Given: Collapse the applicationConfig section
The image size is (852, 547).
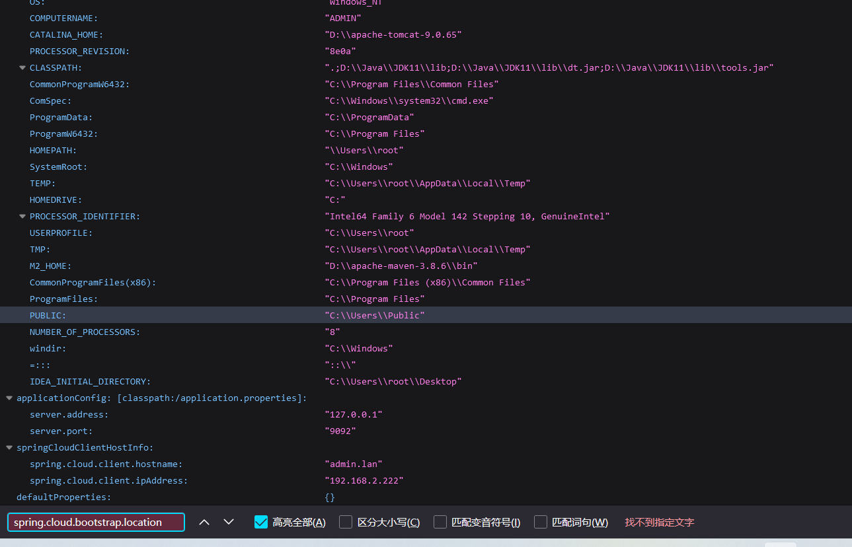Looking at the screenshot, I should pyautogui.click(x=9, y=398).
